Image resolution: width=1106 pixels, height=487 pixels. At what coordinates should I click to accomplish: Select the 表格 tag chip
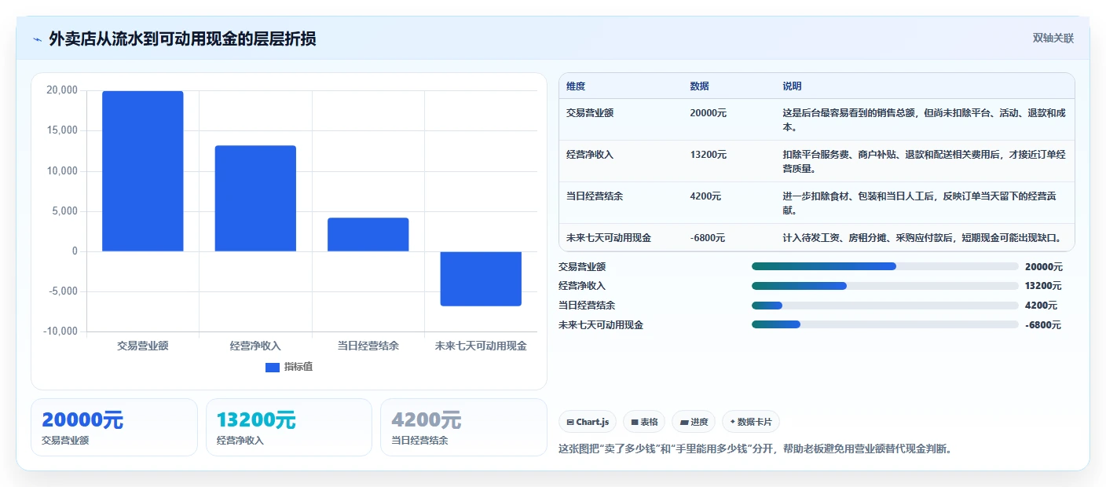(x=644, y=422)
